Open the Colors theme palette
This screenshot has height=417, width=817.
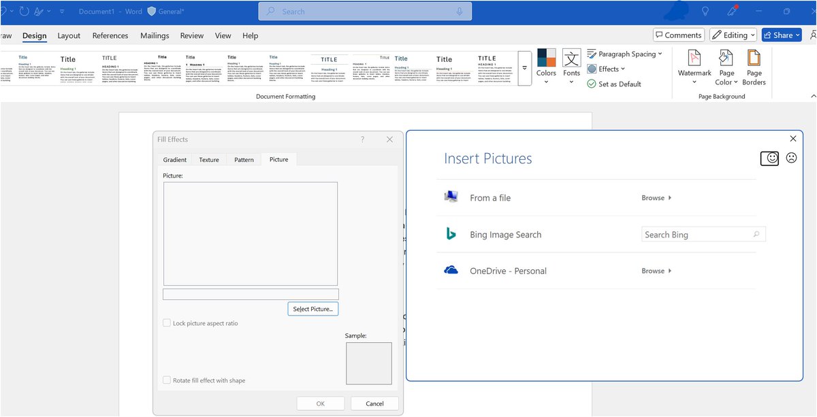546,66
